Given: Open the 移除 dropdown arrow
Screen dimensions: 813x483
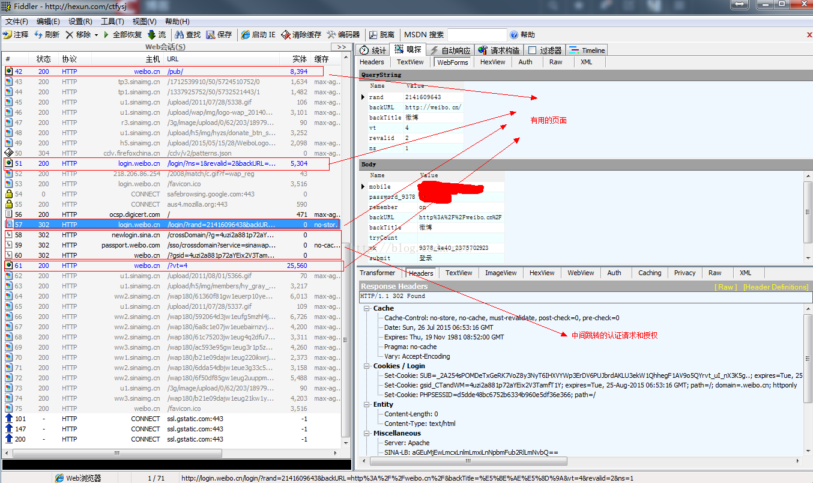Looking at the screenshot, I should [x=96, y=35].
